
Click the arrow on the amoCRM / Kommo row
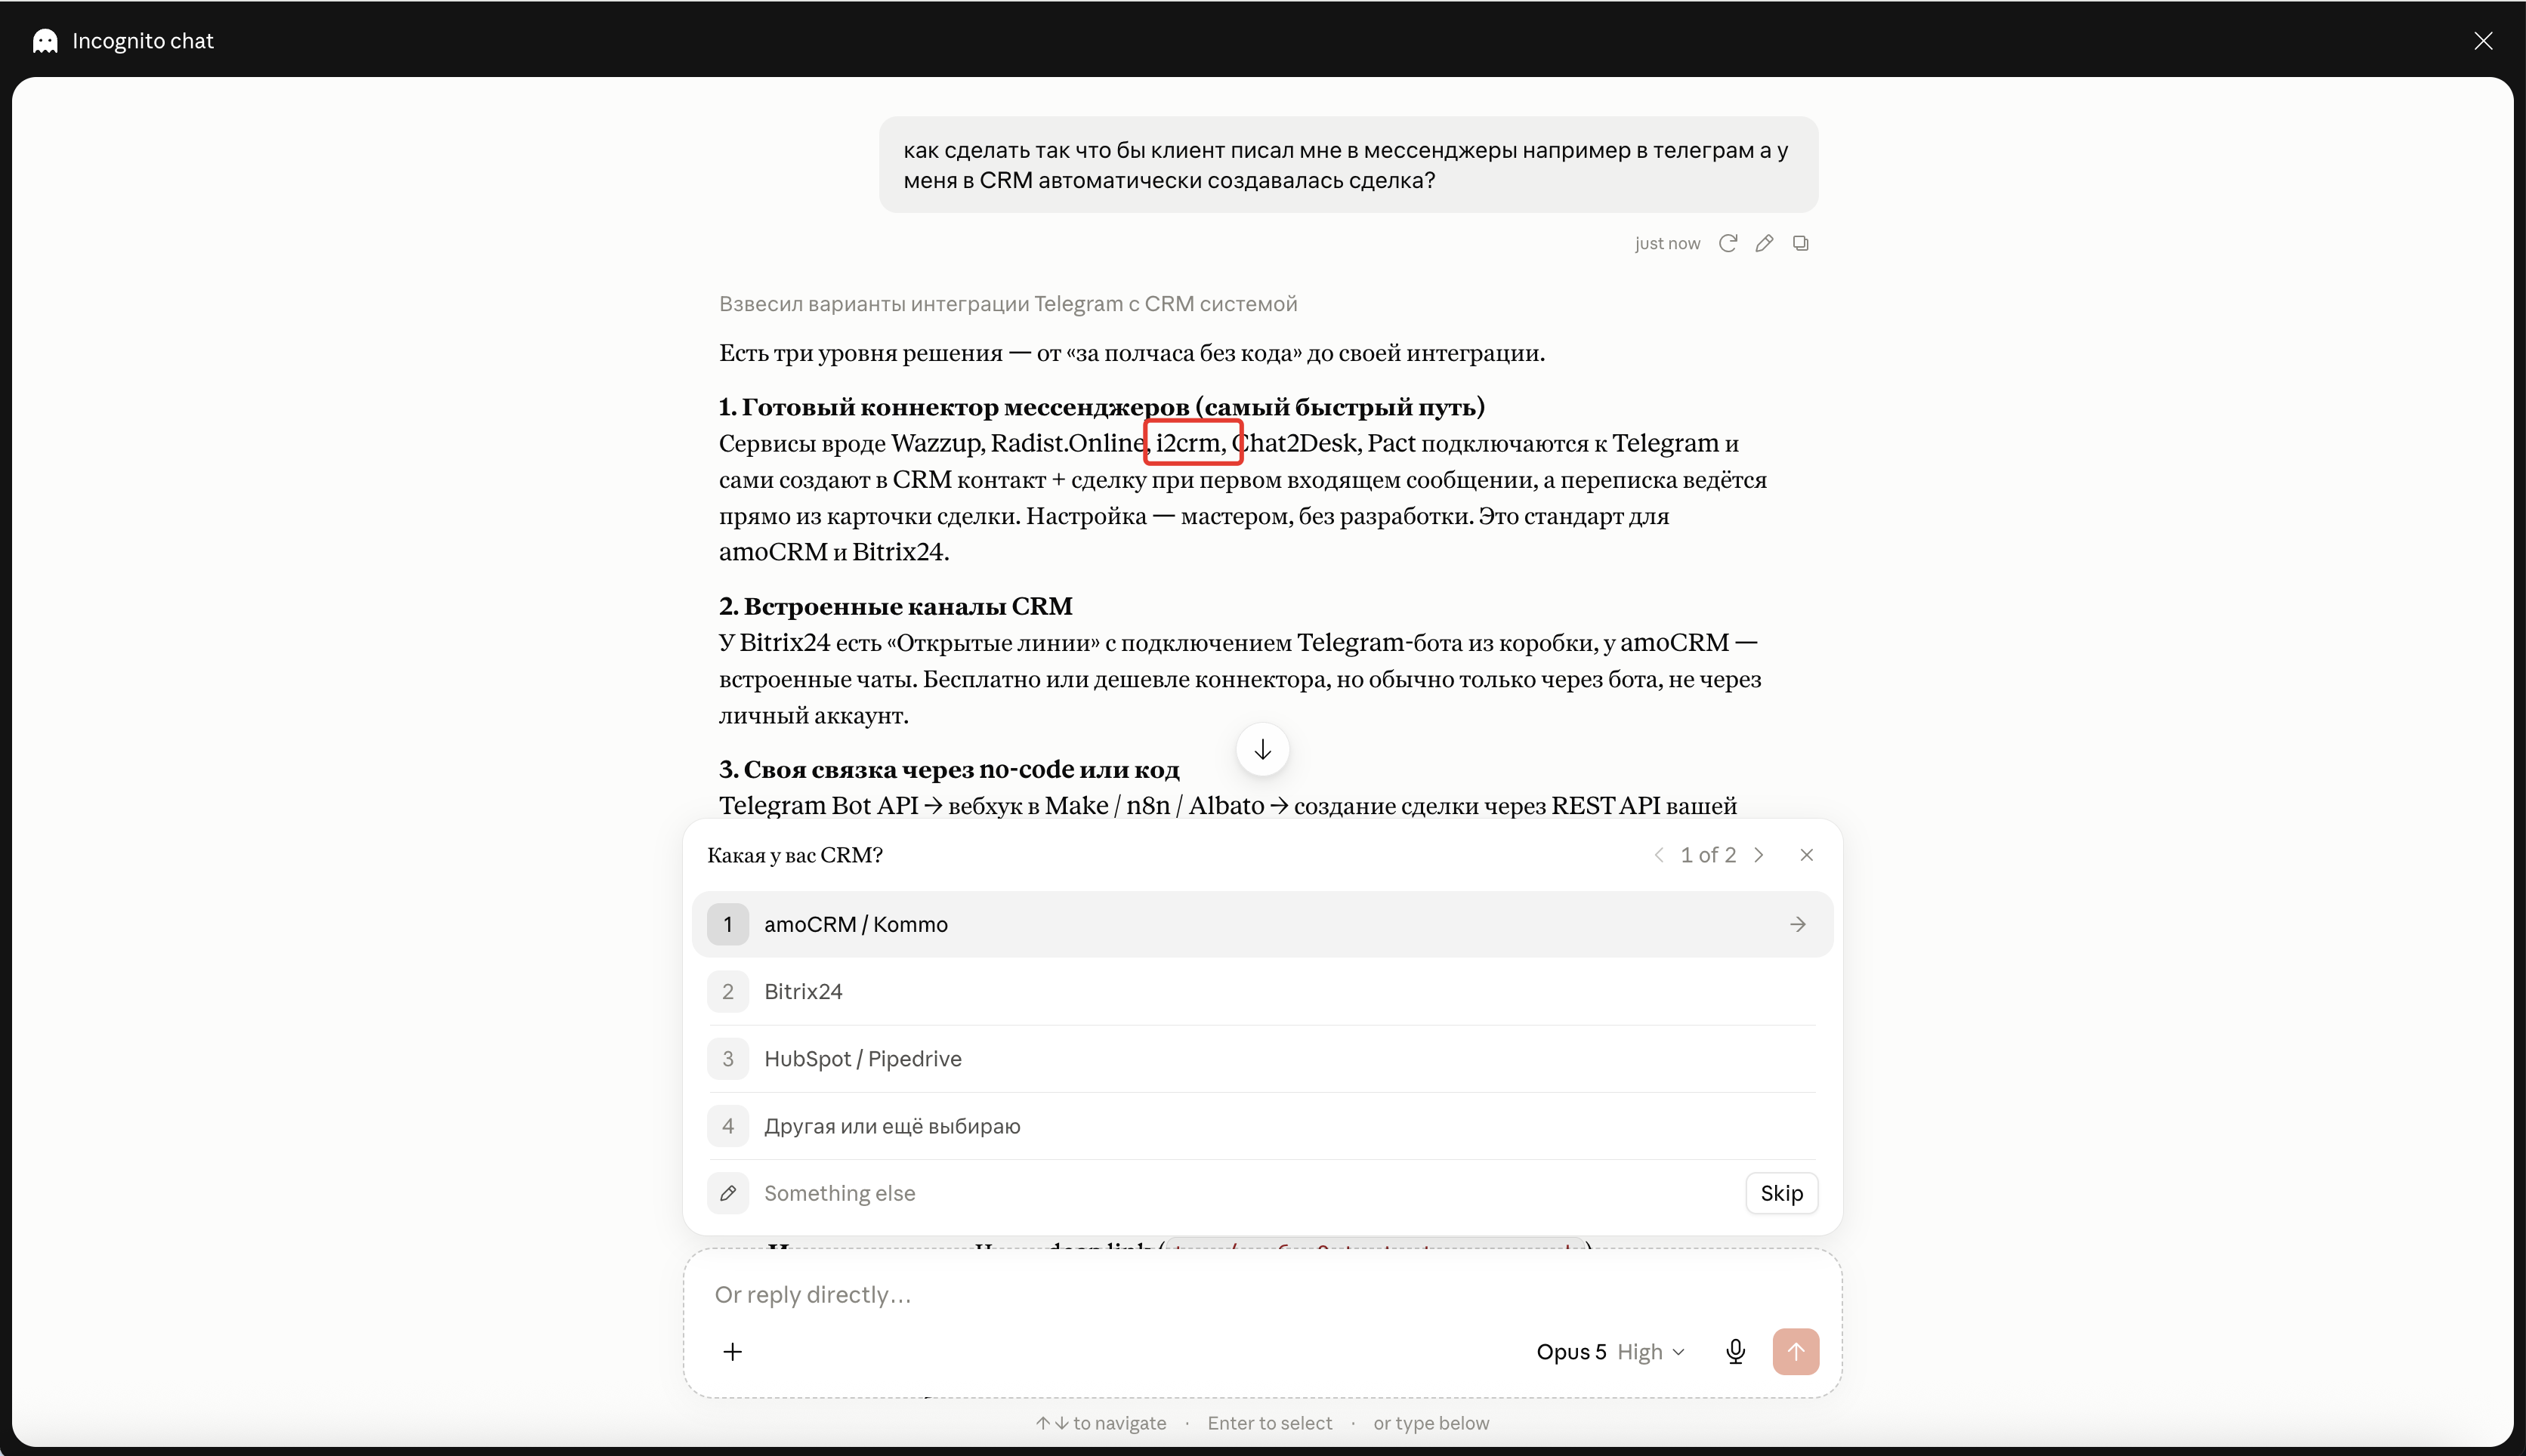pyautogui.click(x=1798, y=924)
